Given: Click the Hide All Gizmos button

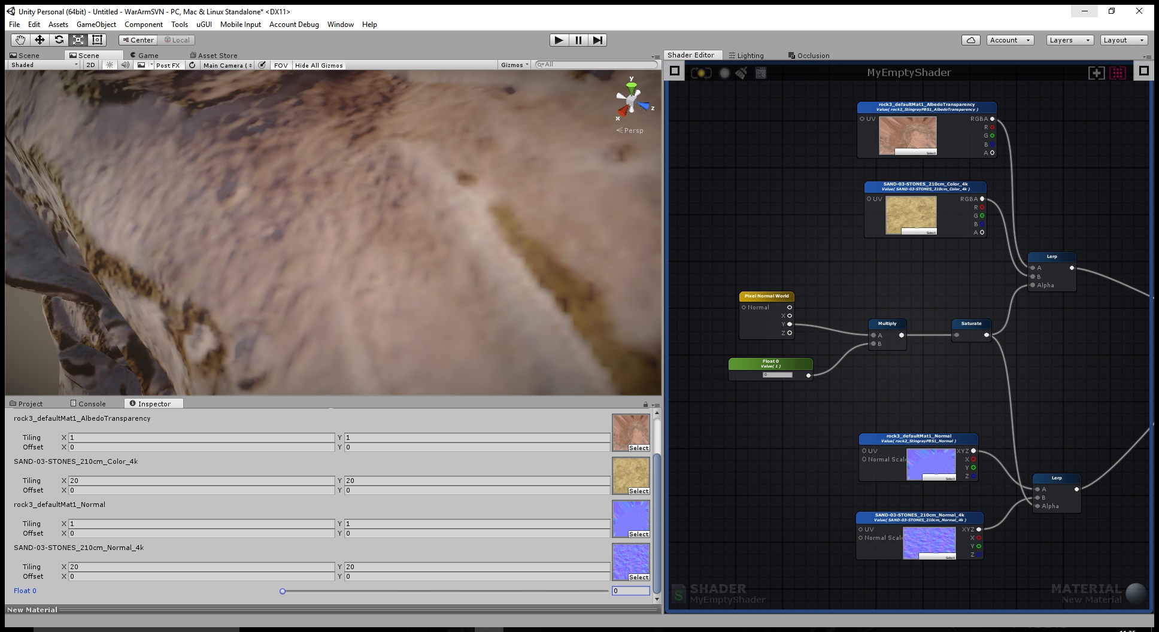Looking at the screenshot, I should tap(318, 65).
